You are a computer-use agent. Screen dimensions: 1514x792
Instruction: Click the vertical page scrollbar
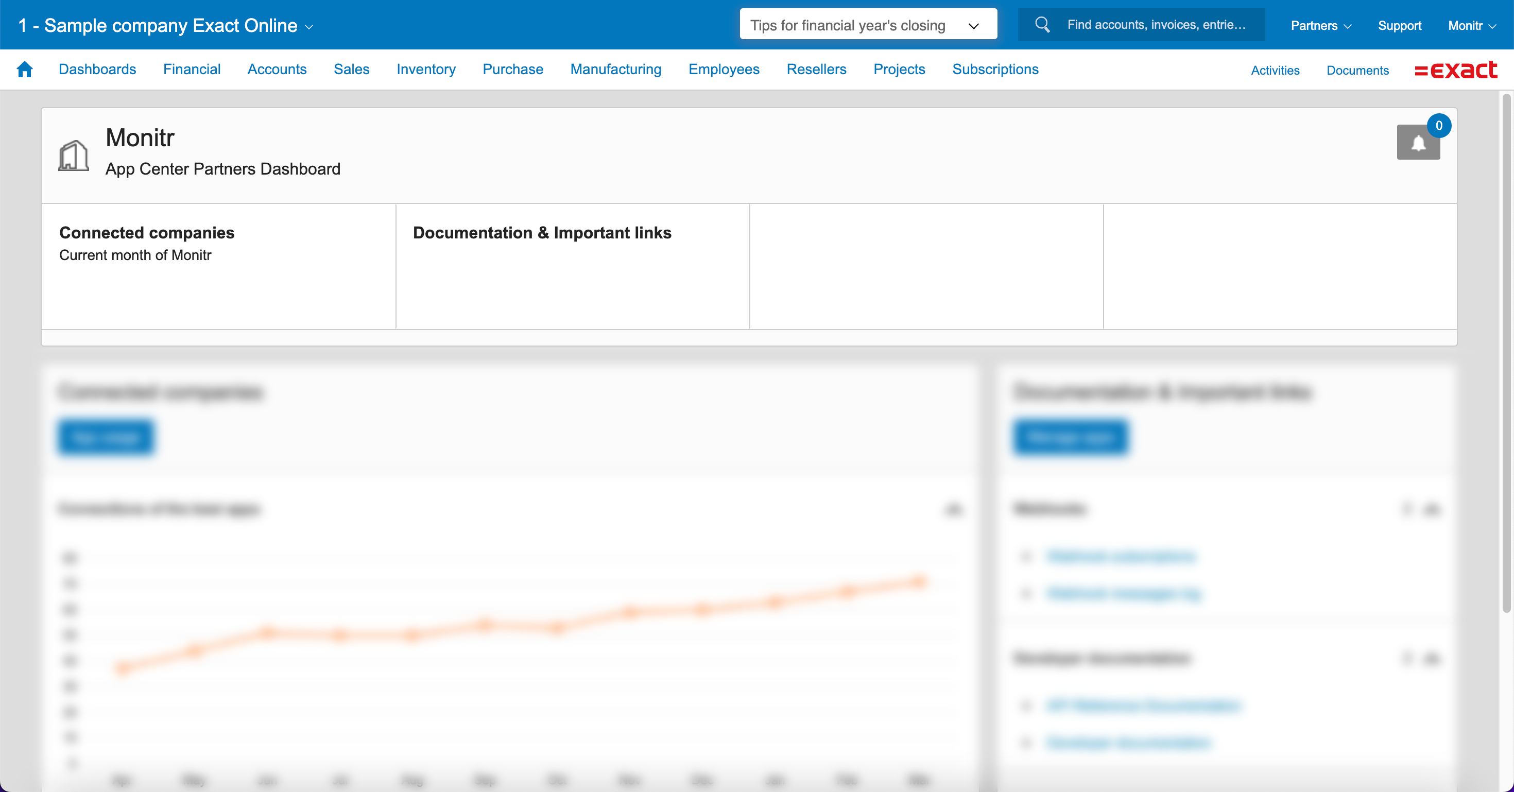1506,353
